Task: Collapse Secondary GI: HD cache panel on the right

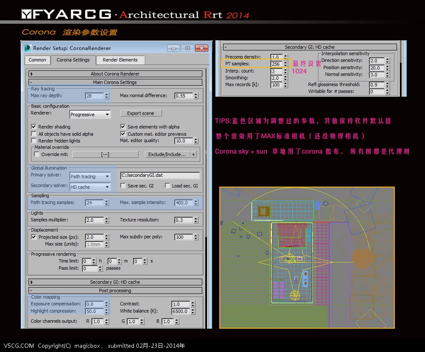Action: click(310, 47)
